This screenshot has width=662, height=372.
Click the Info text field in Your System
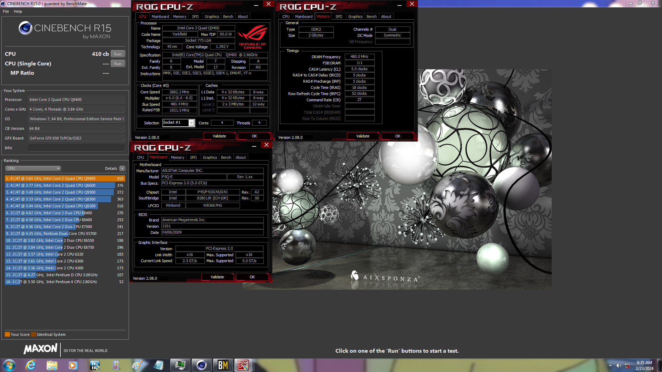click(76, 148)
